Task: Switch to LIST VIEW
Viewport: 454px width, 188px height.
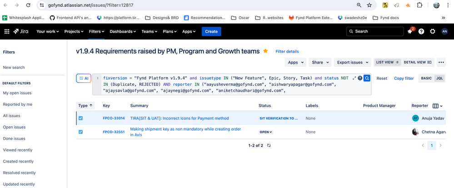Action: tap(387, 62)
